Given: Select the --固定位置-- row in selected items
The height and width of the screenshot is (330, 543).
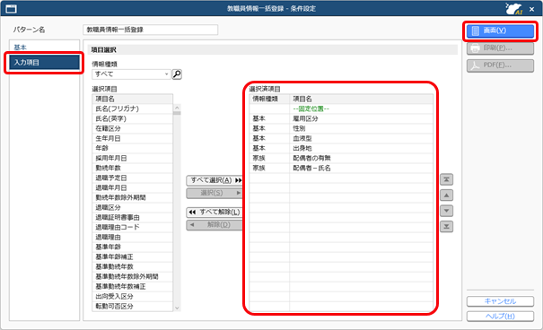Looking at the screenshot, I should click(341, 109).
